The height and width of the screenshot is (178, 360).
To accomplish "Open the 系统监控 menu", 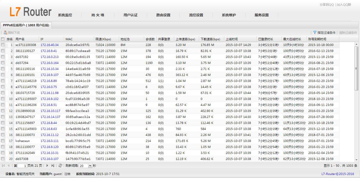I will click(x=65, y=15).
